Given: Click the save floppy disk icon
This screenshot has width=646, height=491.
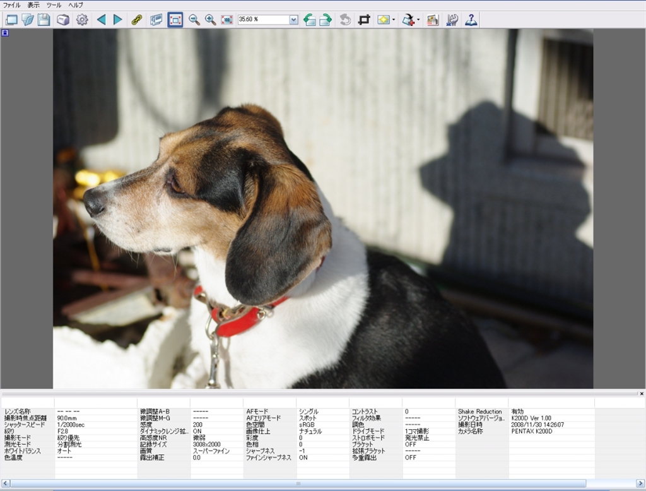Looking at the screenshot, I should pos(44,20).
